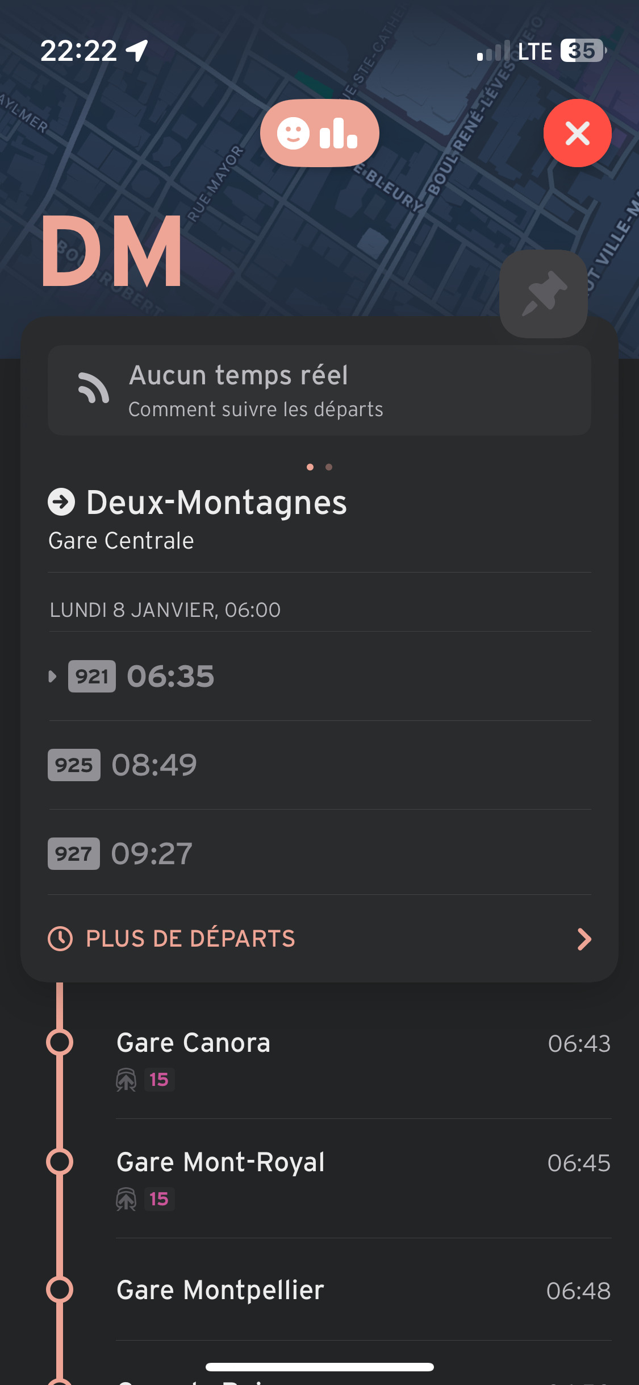
Task: Open 'Plus de départs' list
Action: click(x=191, y=939)
